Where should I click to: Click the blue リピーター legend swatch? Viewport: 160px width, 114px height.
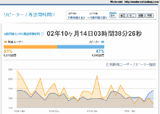pos(103,42)
